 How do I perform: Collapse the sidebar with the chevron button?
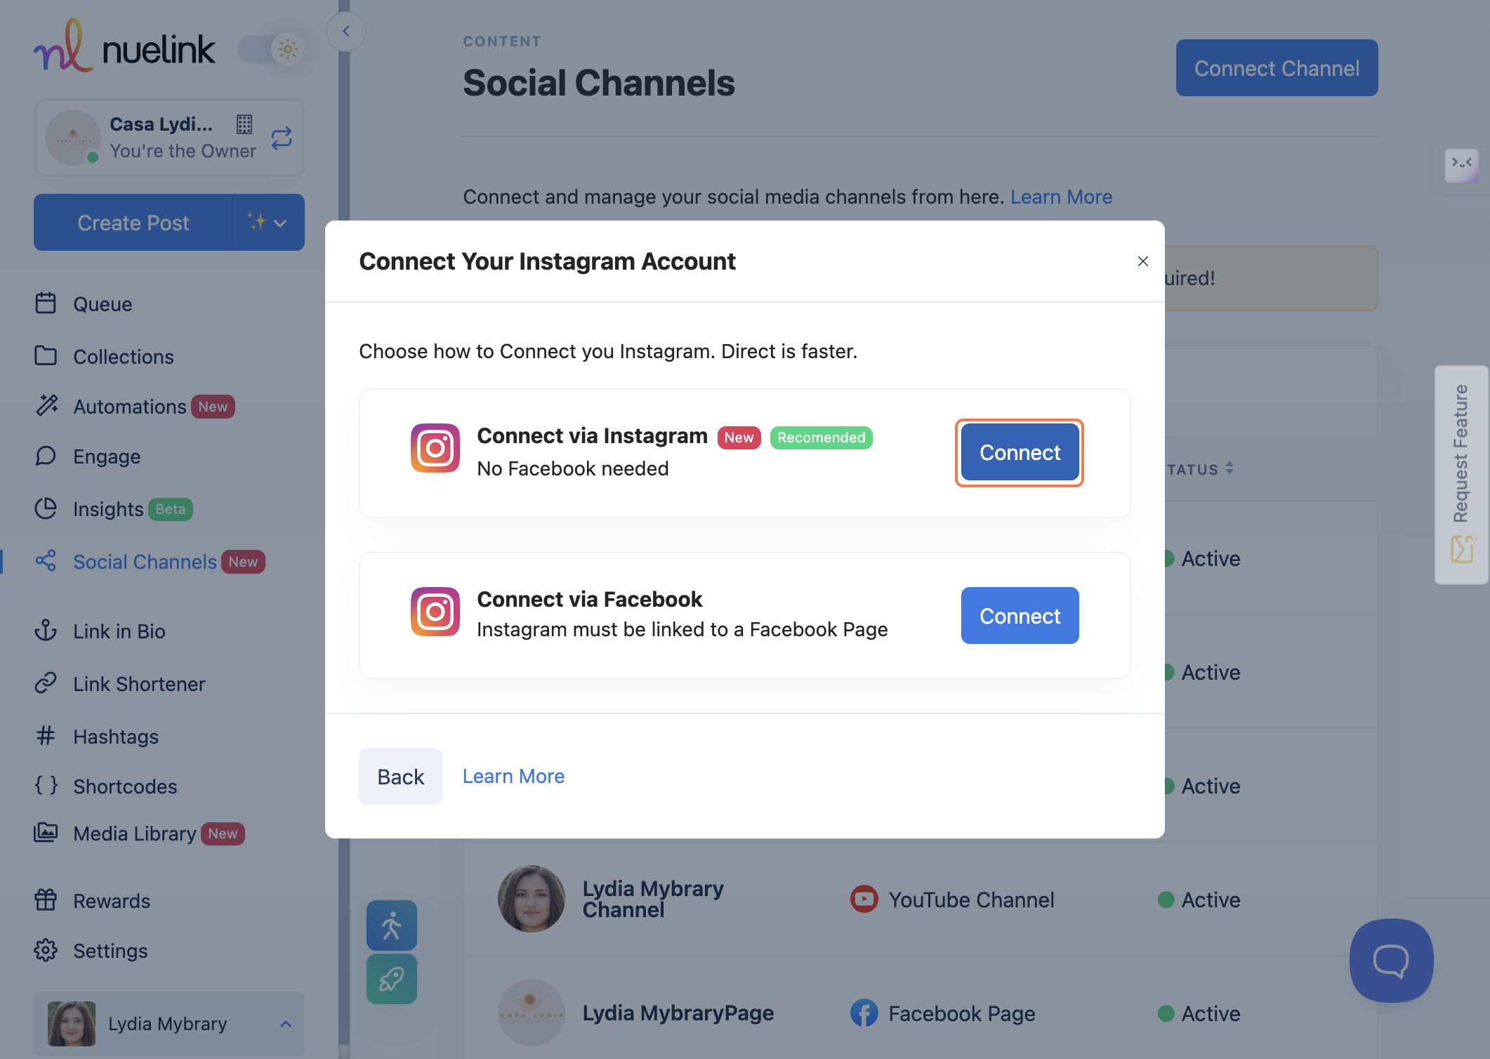pyautogui.click(x=346, y=31)
